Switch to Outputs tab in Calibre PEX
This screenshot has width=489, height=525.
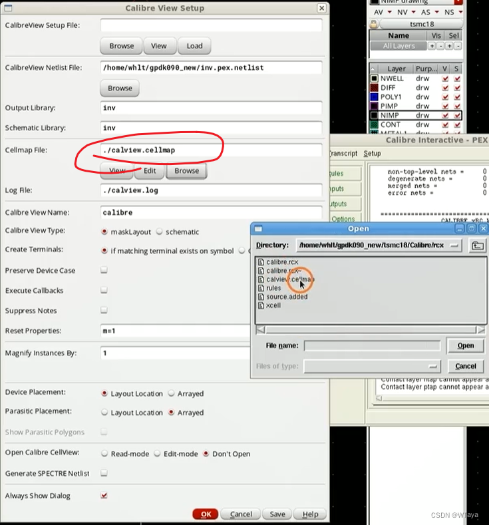coord(345,204)
